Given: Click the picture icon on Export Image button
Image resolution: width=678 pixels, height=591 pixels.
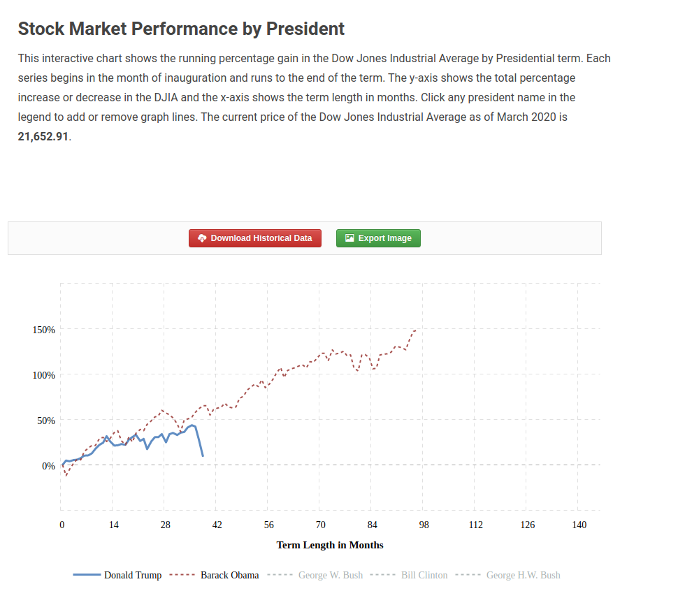Looking at the screenshot, I should tap(349, 238).
